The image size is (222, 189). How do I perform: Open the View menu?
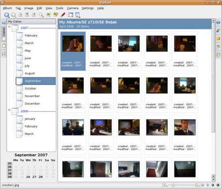tap(49, 8)
